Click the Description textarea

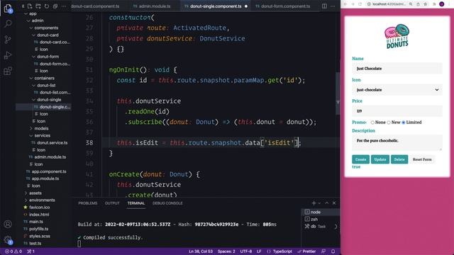(x=397, y=142)
